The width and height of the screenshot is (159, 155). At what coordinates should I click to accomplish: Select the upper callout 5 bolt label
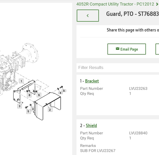64,91
